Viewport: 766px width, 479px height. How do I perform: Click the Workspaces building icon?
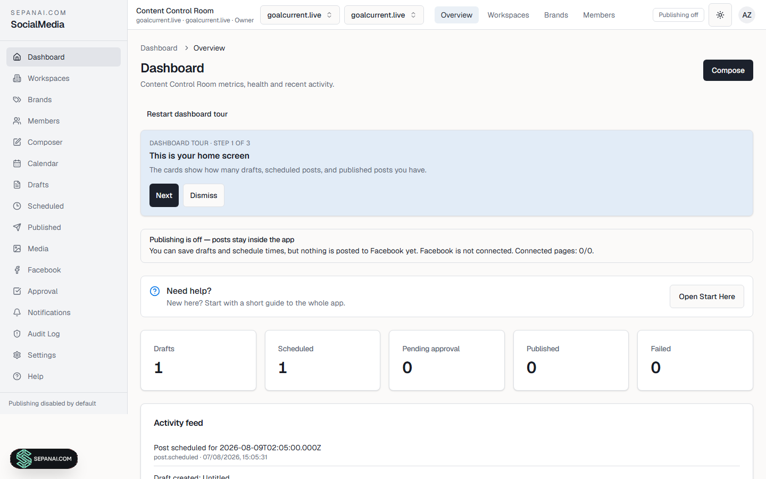[17, 78]
